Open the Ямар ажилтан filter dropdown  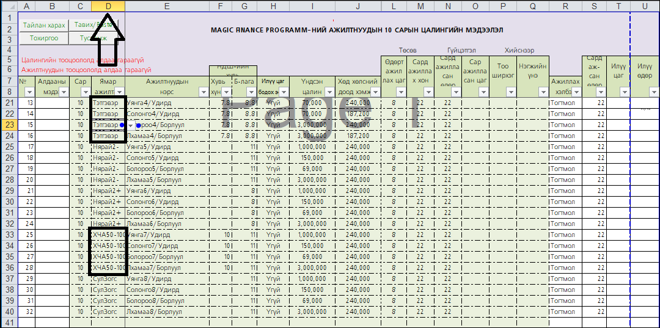click(x=120, y=92)
